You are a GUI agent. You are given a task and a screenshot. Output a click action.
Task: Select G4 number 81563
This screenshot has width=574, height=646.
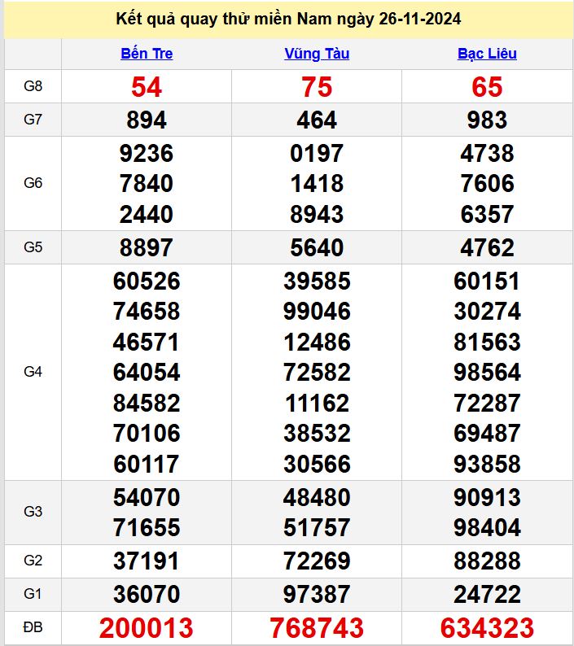[487, 342]
